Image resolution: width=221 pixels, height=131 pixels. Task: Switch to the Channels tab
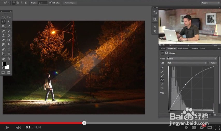click(x=194, y=48)
